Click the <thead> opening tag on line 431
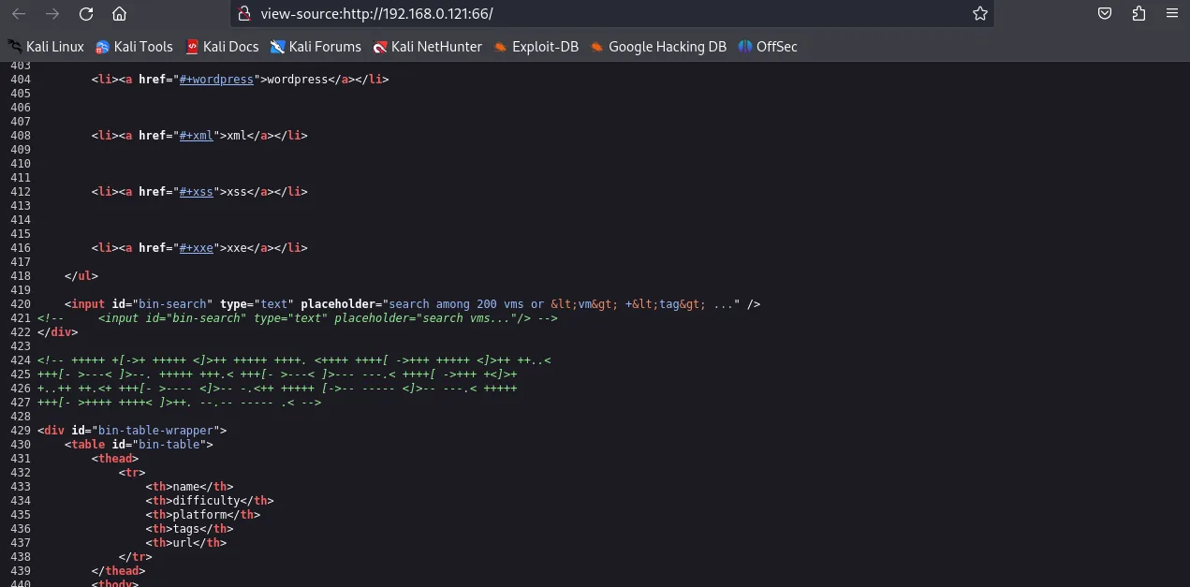 (x=115, y=459)
